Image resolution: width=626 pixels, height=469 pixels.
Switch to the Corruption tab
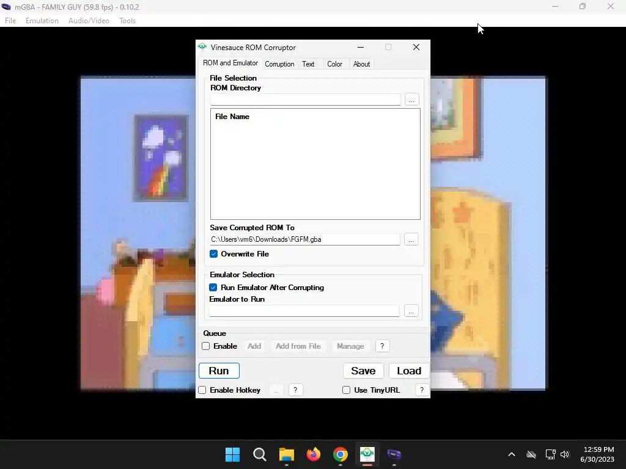pyautogui.click(x=279, y=64)
